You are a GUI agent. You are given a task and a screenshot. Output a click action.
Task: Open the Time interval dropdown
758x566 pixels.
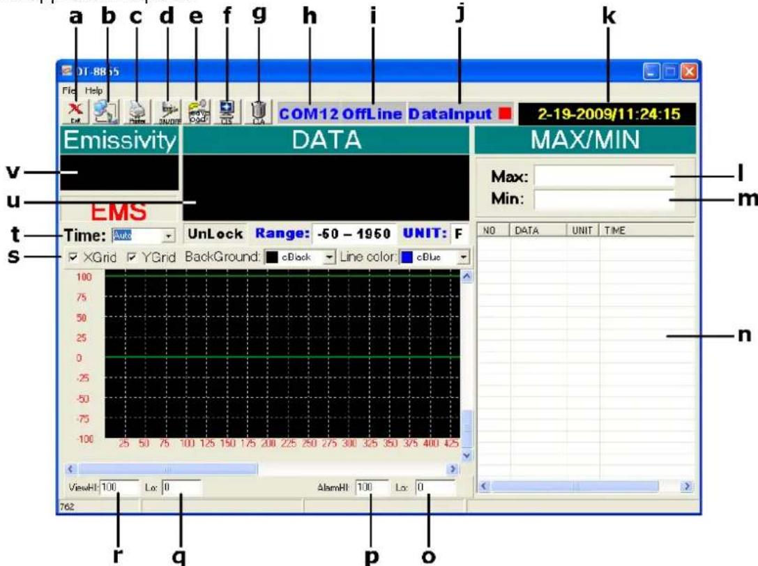168,236
